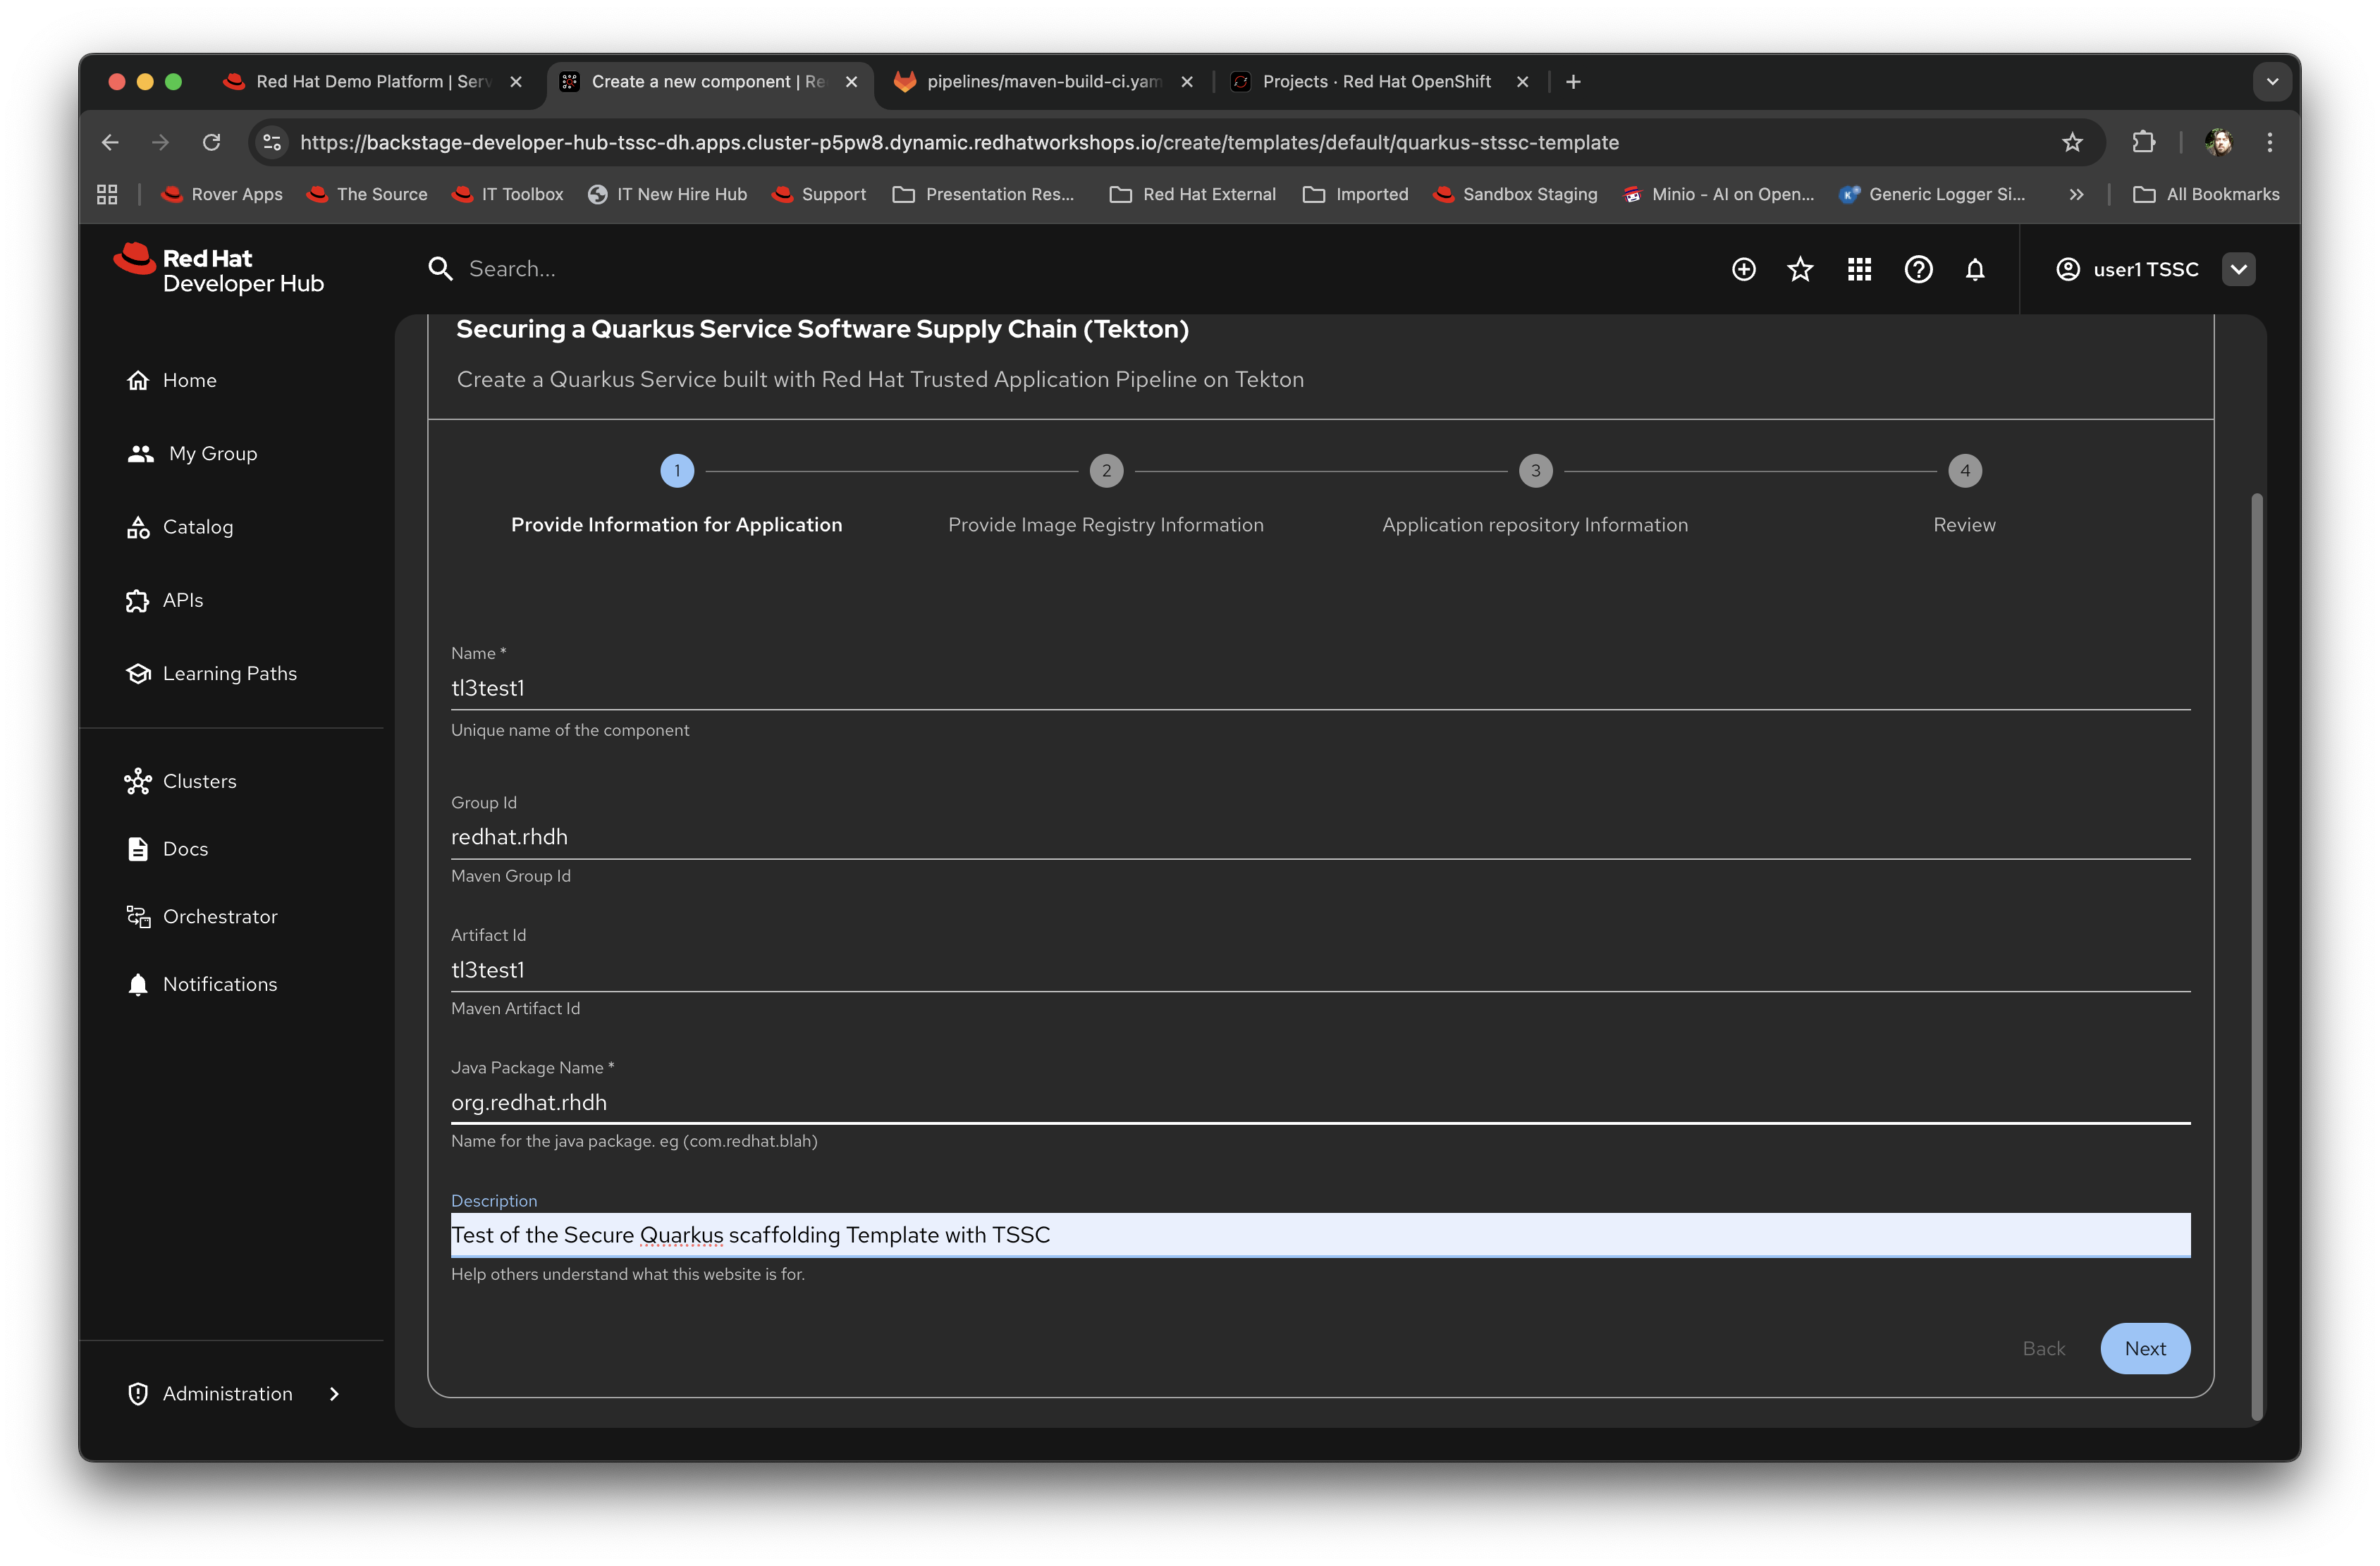
Task: Open the application launcher grid icon
Action: 1859,269
